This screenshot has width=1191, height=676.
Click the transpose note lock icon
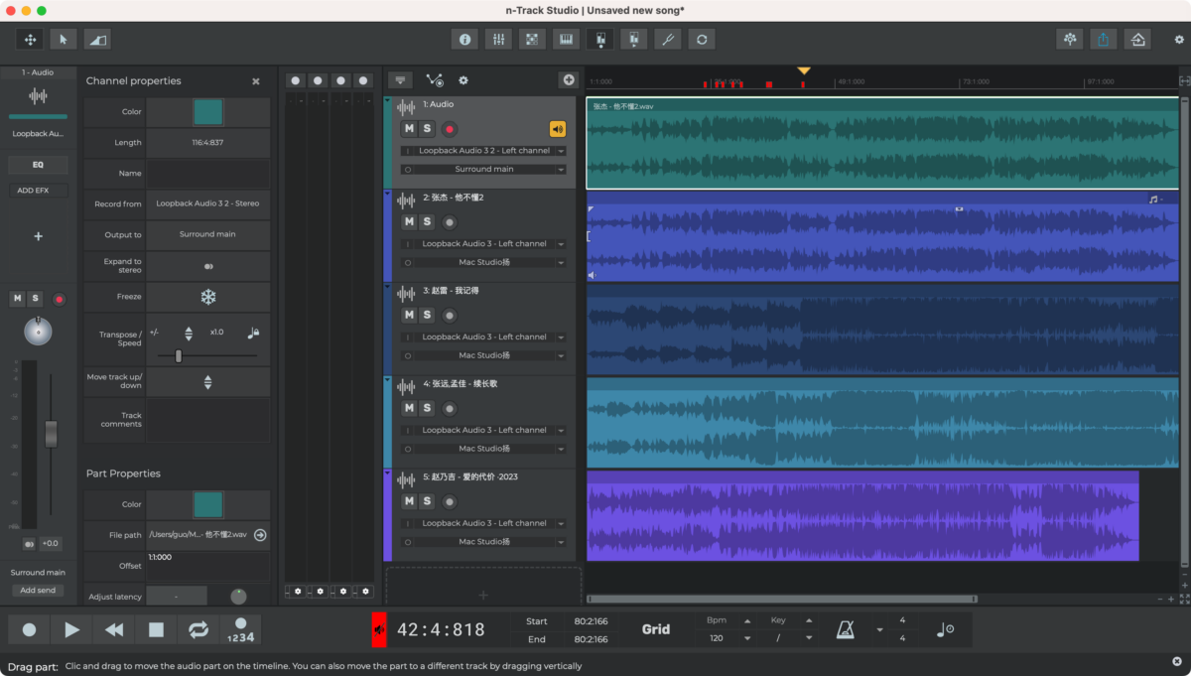(x=253, y=334)
